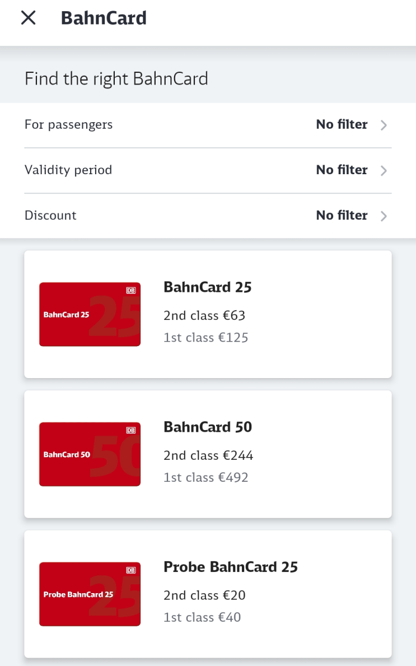Tap No filter value beside Discount
Image resolution: width=416 pixels, height=666 pixels.
(342, 215)
